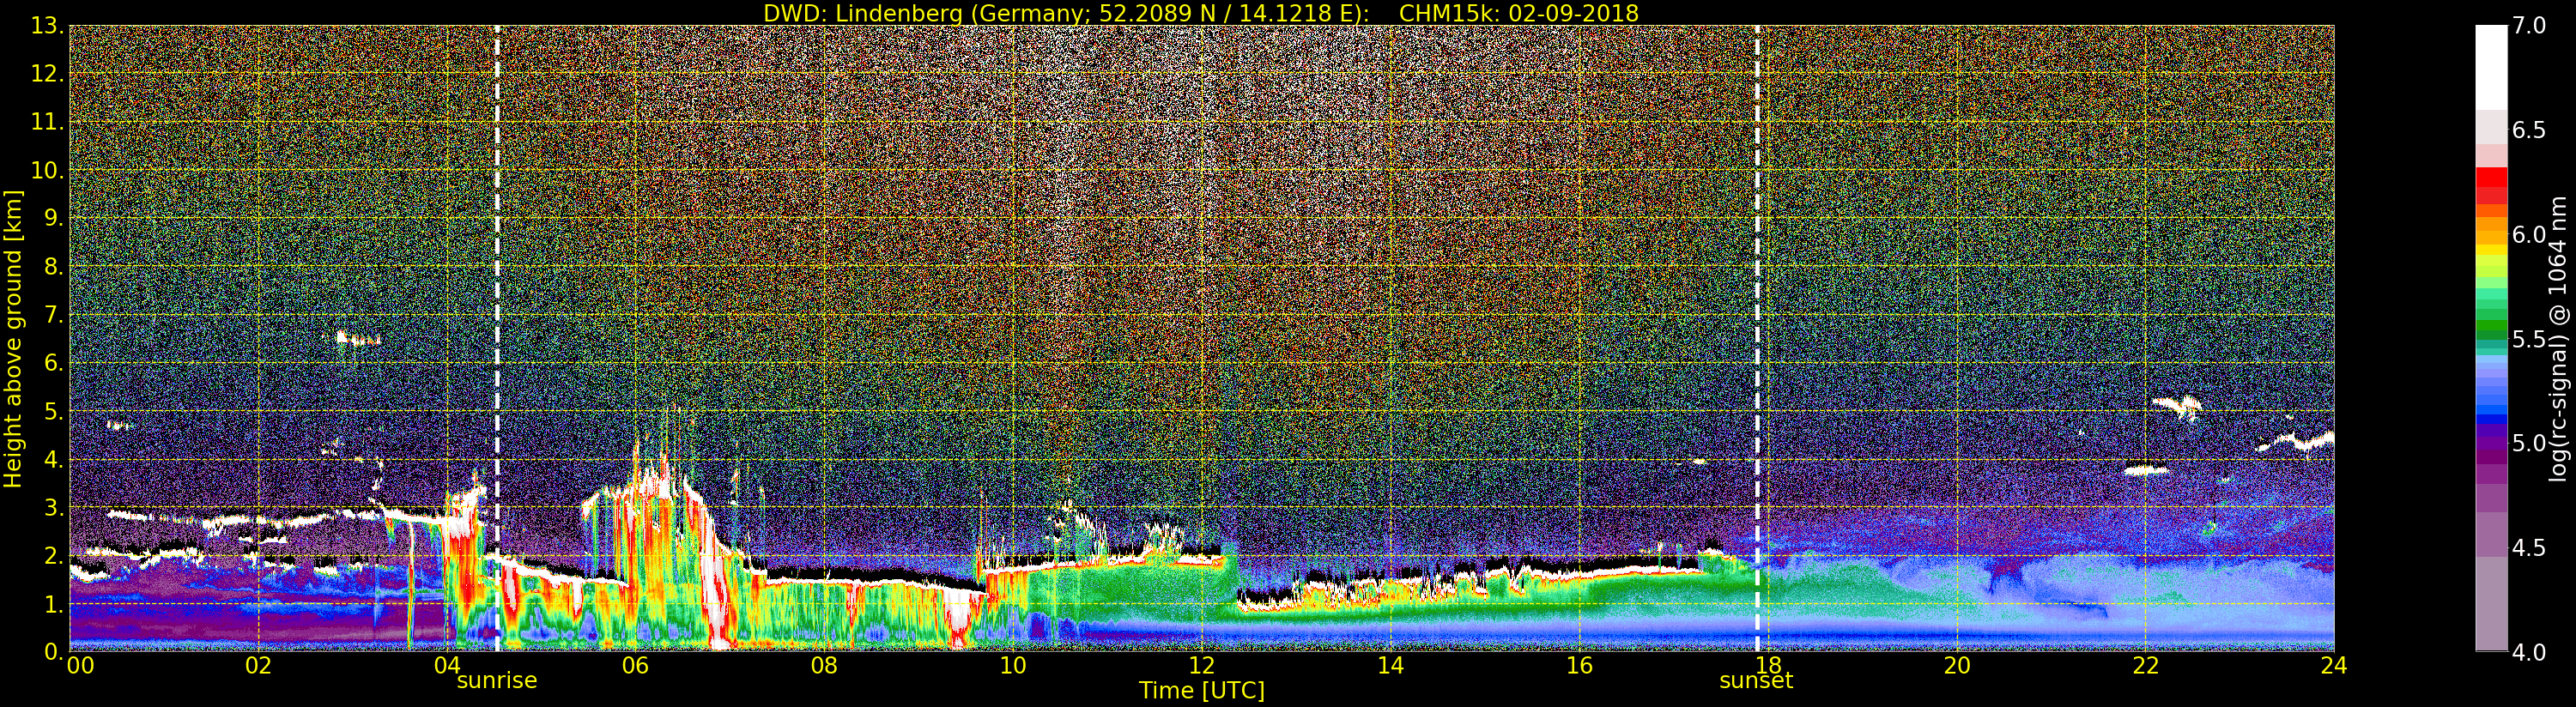Click the time axis tick label "16"
The width and height of the screenshot is (2576, 707).
1579,666
